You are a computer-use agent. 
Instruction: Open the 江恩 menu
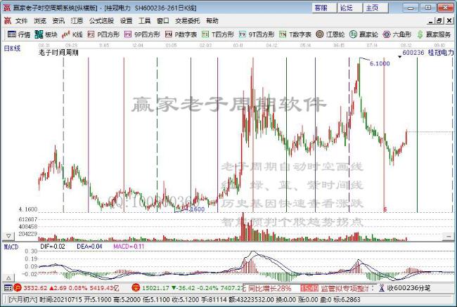(77, 21)
